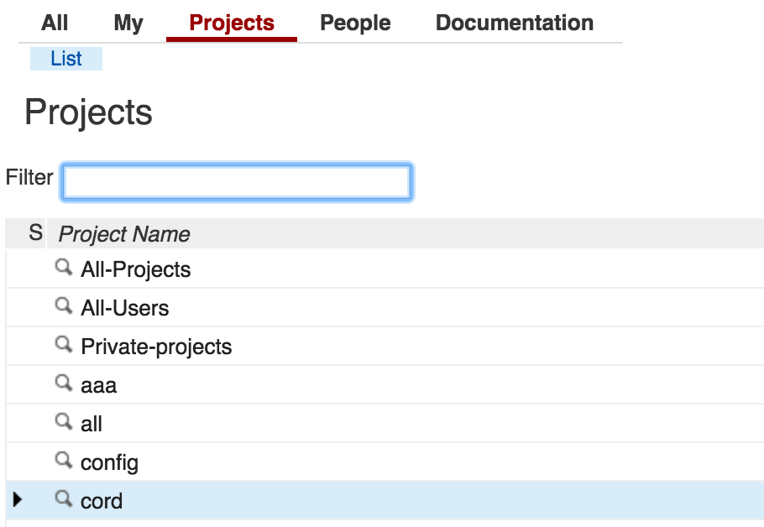Switch to the All tab
The width and height of the screenshot is (764, 527).
[55, 23]
